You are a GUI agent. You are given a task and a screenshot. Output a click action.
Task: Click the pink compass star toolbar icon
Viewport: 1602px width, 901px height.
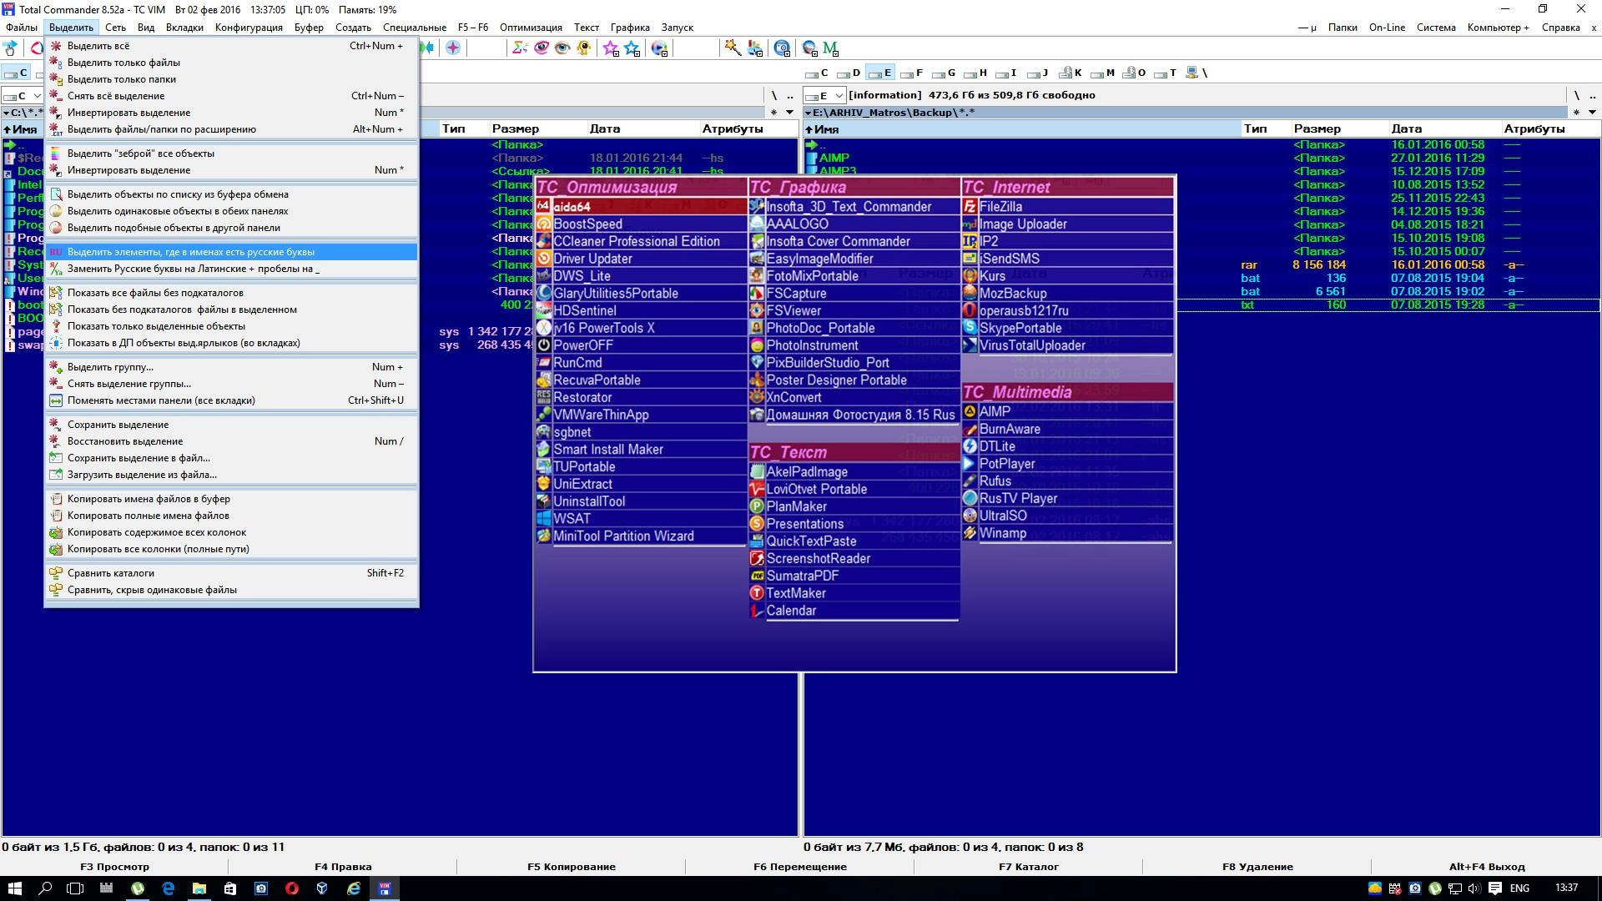[453, 48]
